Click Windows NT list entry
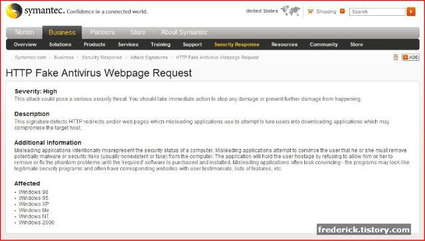Screen dimensions: 425x241 coord(34,217)
